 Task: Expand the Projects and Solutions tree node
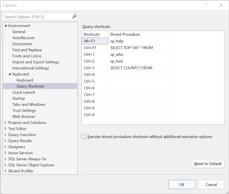[x=5, y=123]
